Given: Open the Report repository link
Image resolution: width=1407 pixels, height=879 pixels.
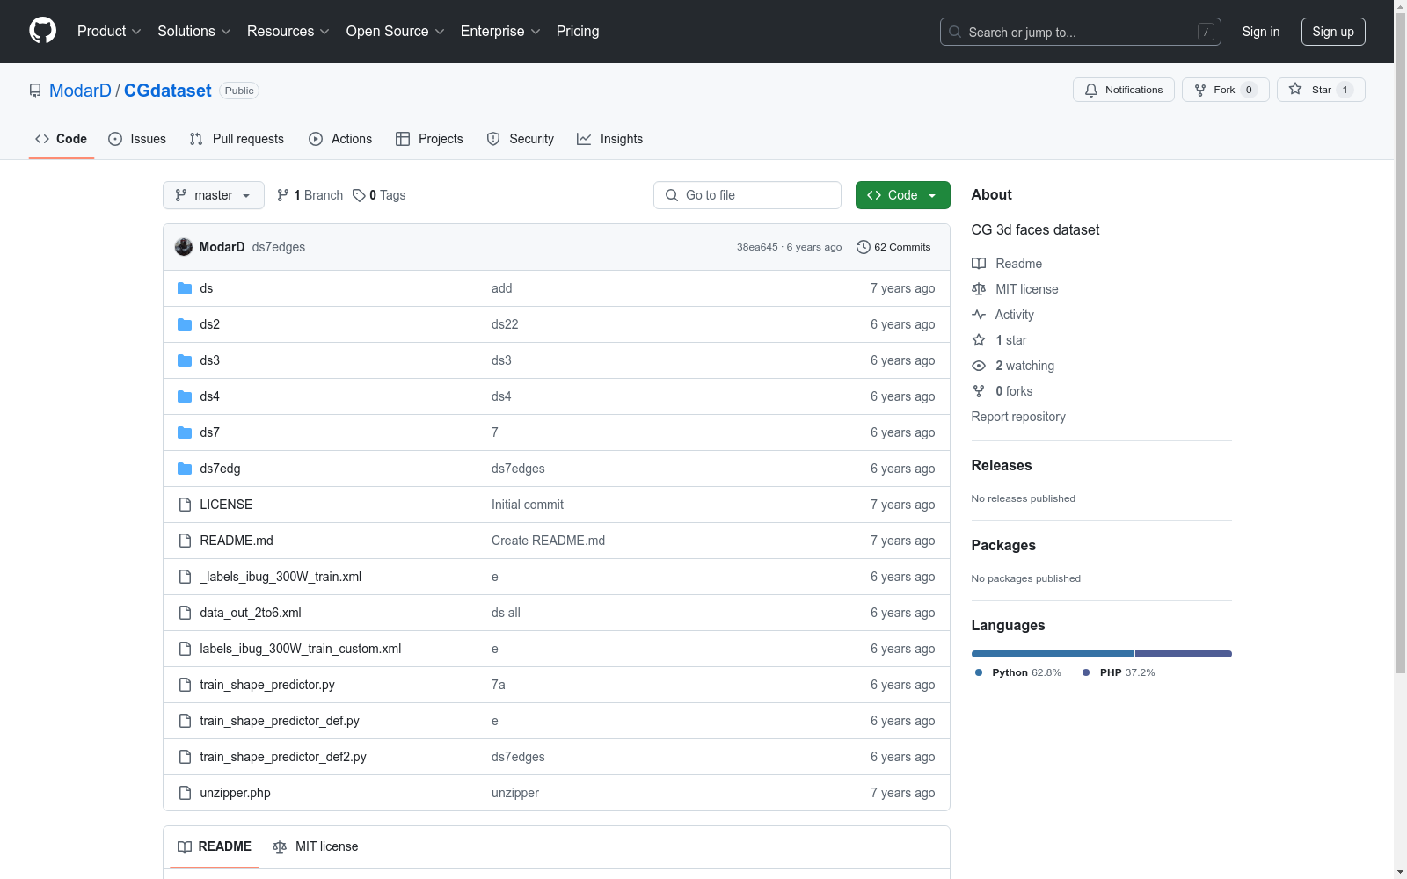Looking at the screenshot, I should [1018, 417].
